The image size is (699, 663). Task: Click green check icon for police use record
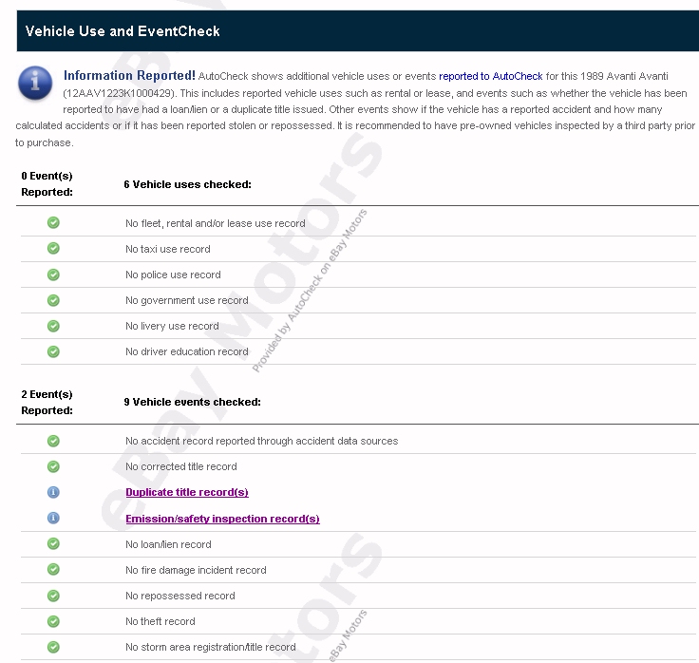(x=53, y=275)
